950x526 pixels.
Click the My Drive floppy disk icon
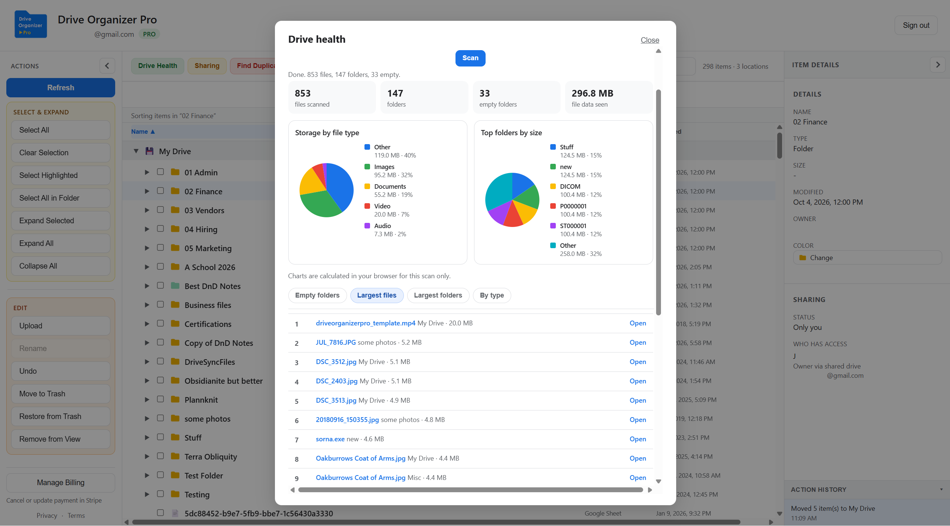click(x=149, y=151)
